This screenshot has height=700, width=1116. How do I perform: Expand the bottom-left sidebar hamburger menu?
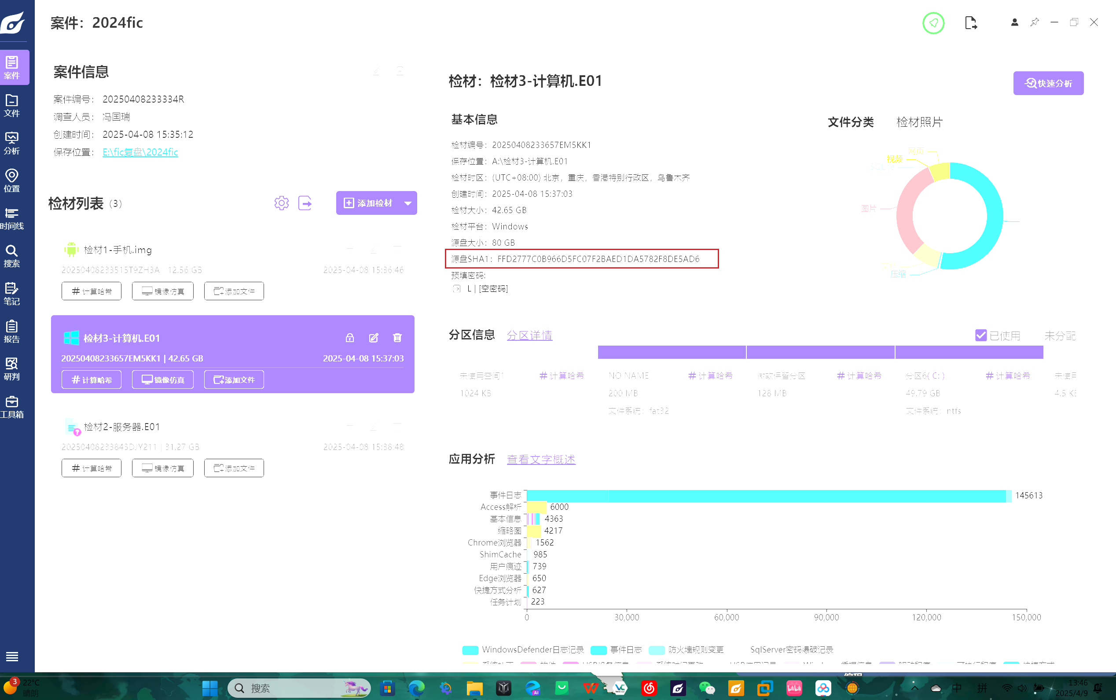point(12,656)
